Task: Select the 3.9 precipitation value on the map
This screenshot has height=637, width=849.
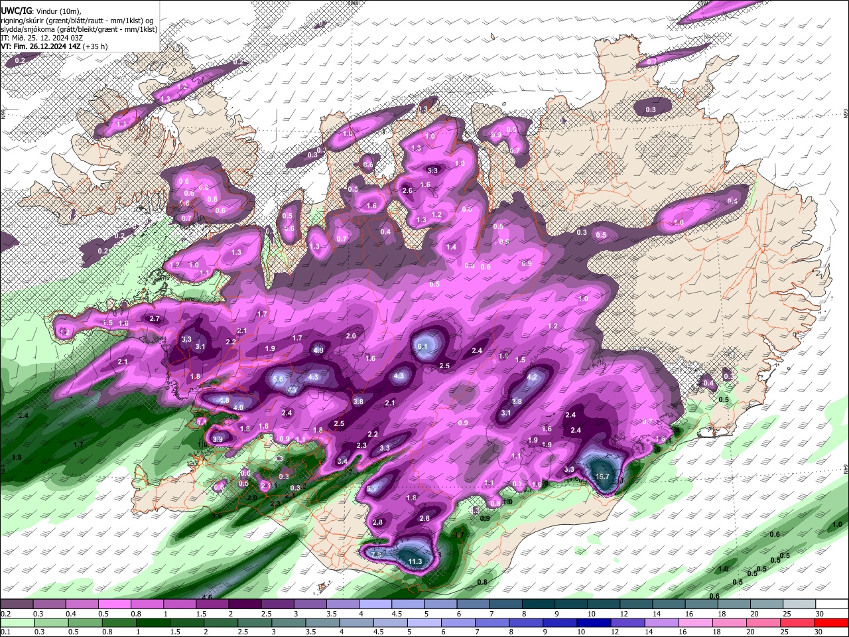Action: 218,439
